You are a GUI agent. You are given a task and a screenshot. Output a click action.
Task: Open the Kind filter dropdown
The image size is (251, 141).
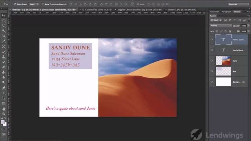[216, 20]
